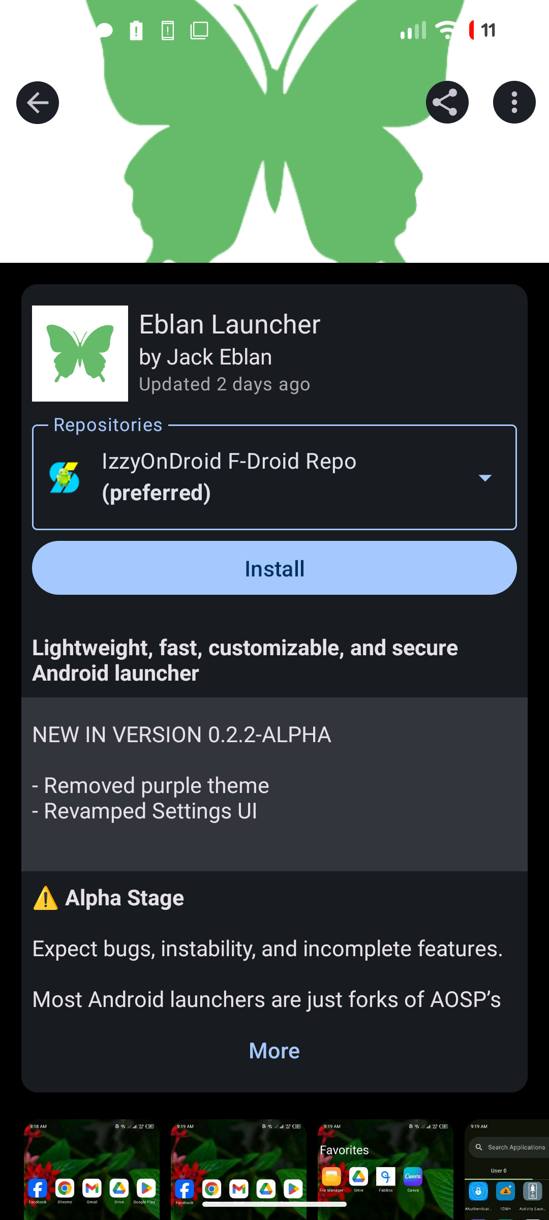
Task: Tap the back arrow button
Action: pos(38,103)
